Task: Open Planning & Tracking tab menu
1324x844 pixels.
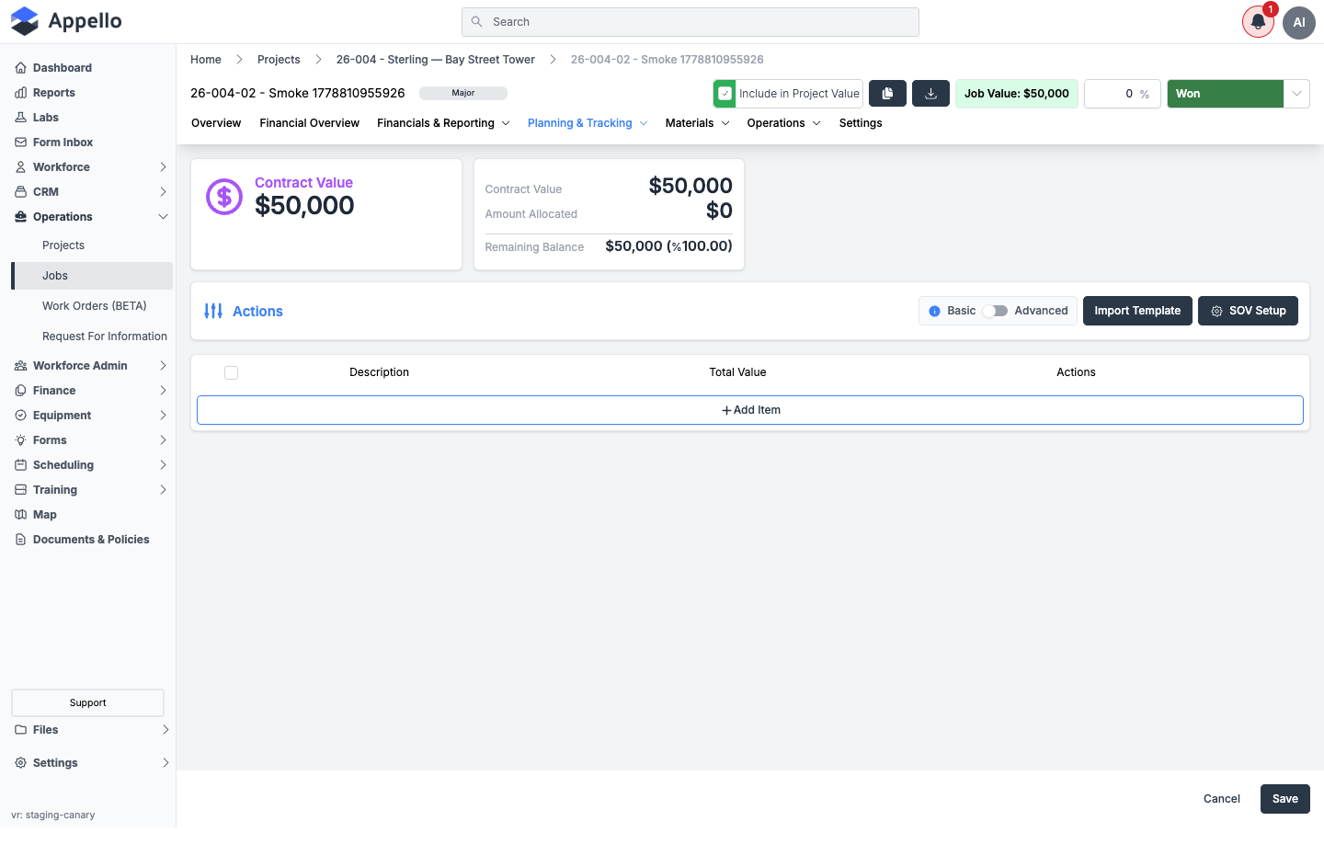Action: point(588,123)
